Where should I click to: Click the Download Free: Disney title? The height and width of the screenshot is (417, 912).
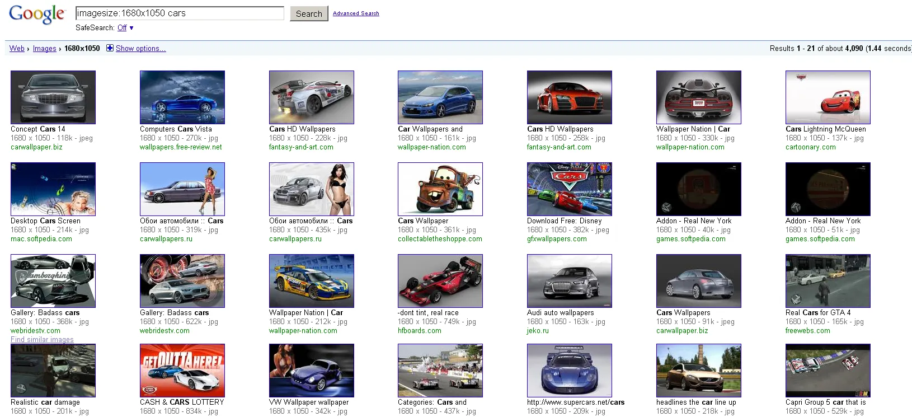pos(564,221)
